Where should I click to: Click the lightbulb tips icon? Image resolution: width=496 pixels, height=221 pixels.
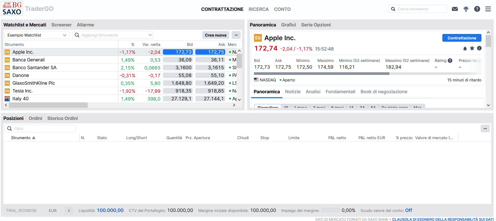click(x=466, y=9)
